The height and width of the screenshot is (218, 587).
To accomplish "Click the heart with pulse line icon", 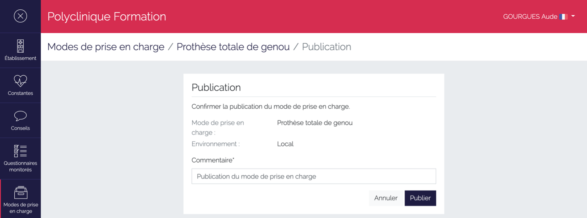I will tap(20, 80).
